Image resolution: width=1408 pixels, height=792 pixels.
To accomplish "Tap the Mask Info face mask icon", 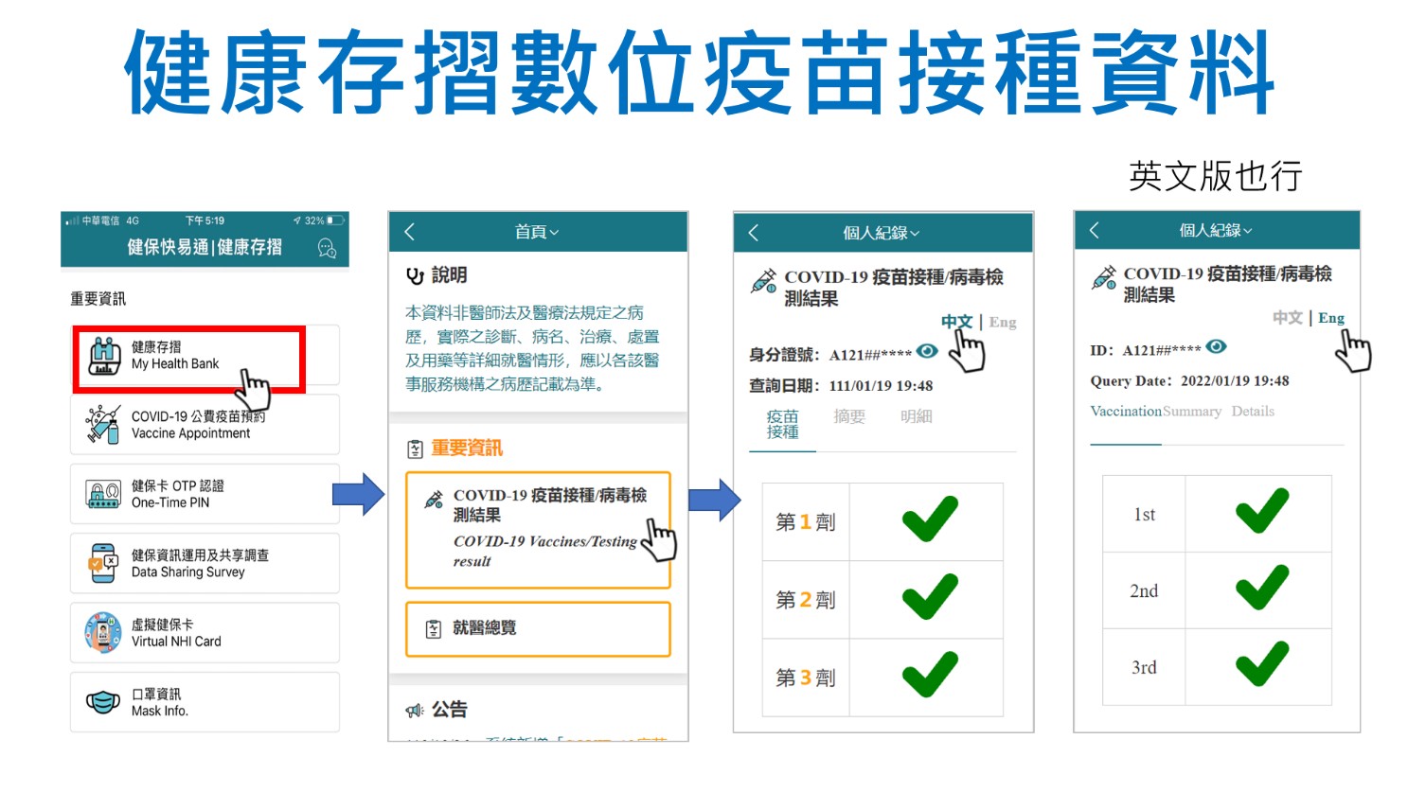I will [102, 702].
